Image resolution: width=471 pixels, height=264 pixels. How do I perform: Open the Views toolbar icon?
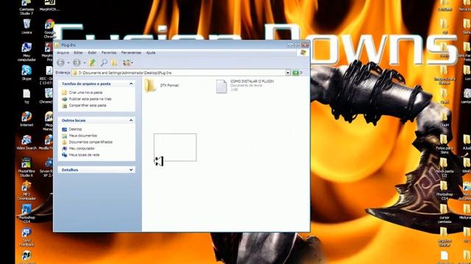[127, 62]
